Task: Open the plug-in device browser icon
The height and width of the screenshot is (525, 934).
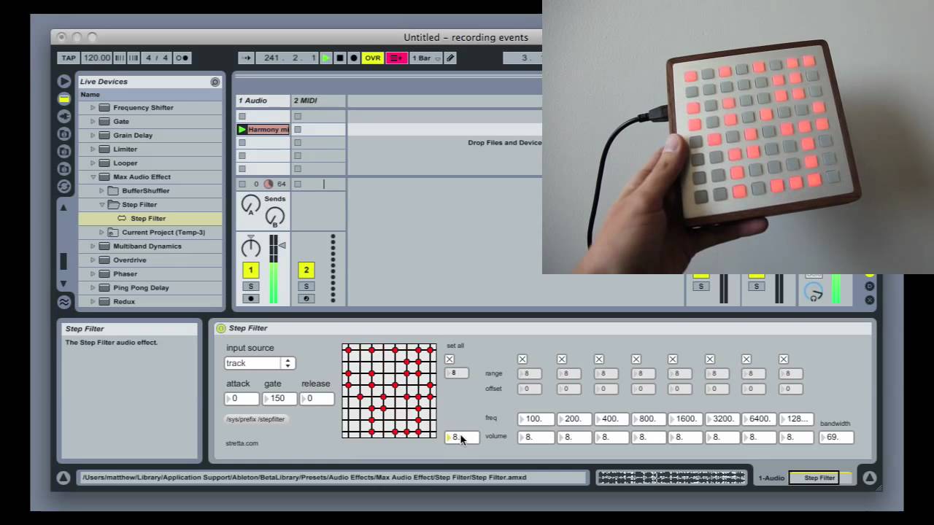Action: click(x=64, y=116)
